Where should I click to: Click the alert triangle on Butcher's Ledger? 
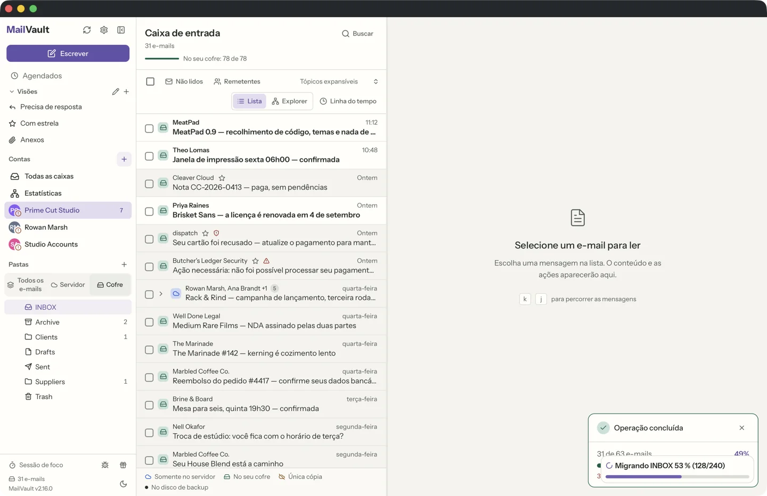pos(266,261)
